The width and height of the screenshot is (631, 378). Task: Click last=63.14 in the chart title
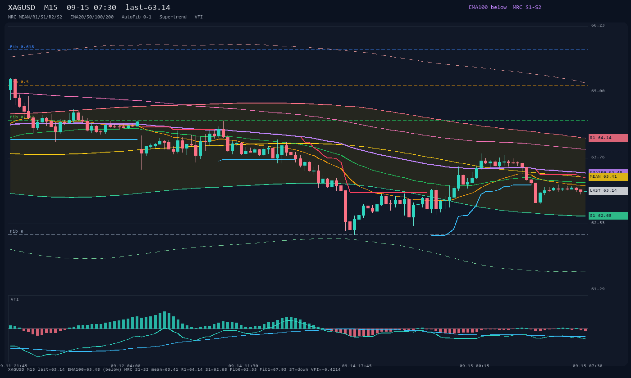148,8
